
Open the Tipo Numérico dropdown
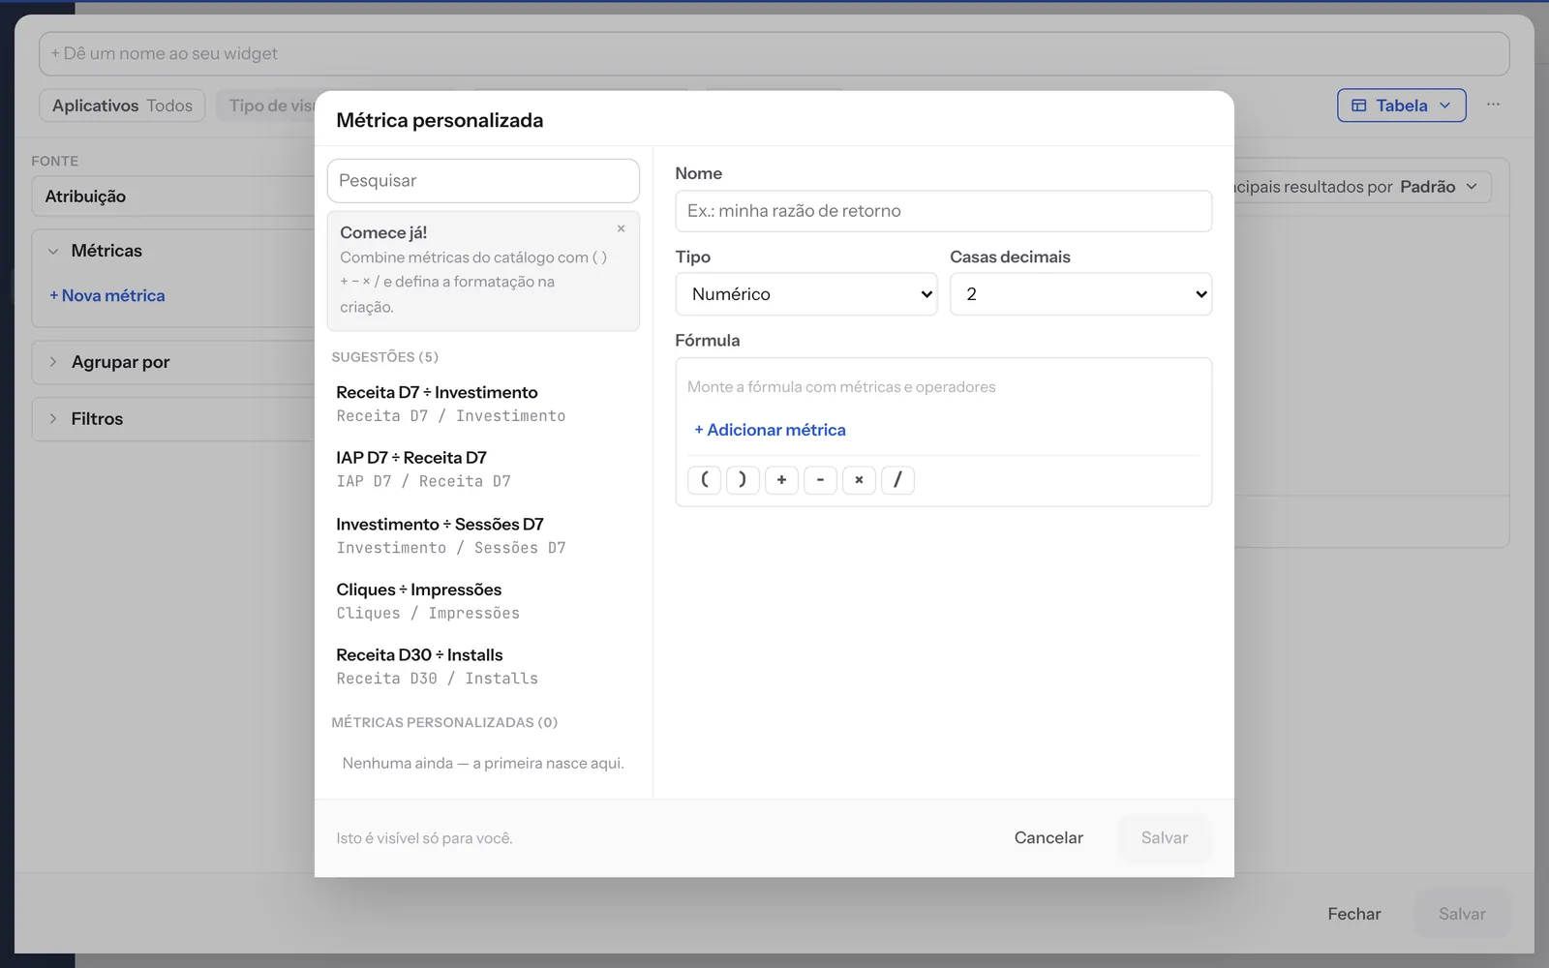(805, 294)
